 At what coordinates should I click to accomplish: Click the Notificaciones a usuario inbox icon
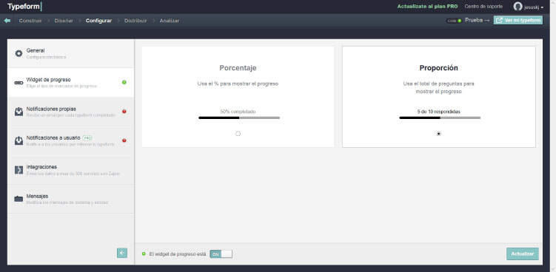[x=19, y=140]
